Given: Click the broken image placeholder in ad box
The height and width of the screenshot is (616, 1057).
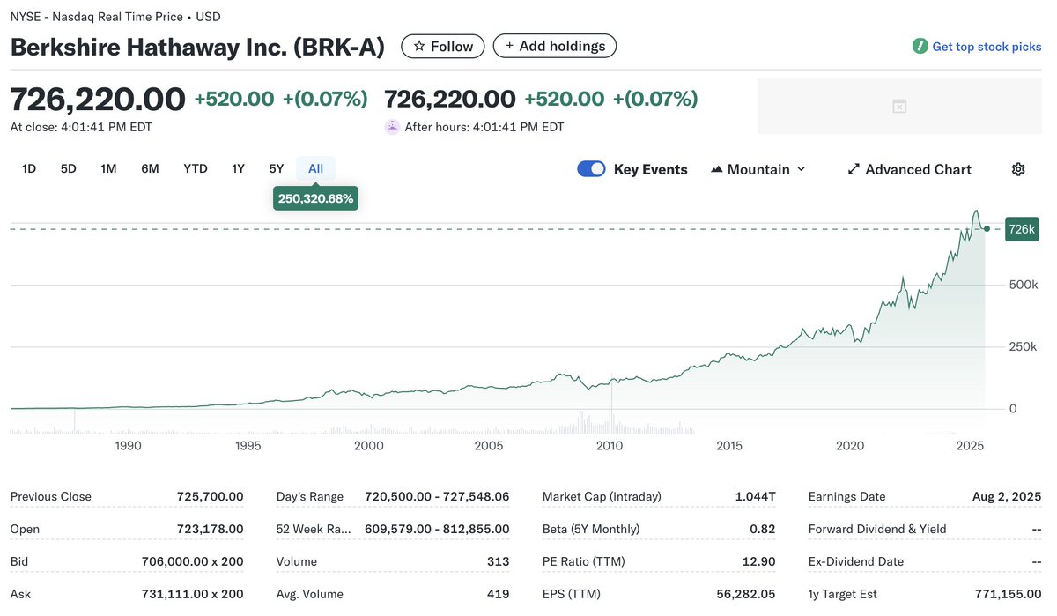Looking at the screenshot, I should pos(899,107).
